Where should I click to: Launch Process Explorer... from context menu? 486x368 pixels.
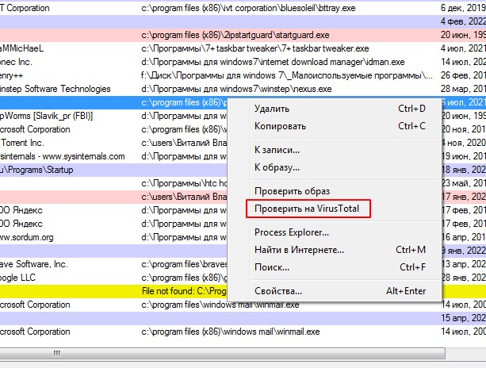click(346, 232)
